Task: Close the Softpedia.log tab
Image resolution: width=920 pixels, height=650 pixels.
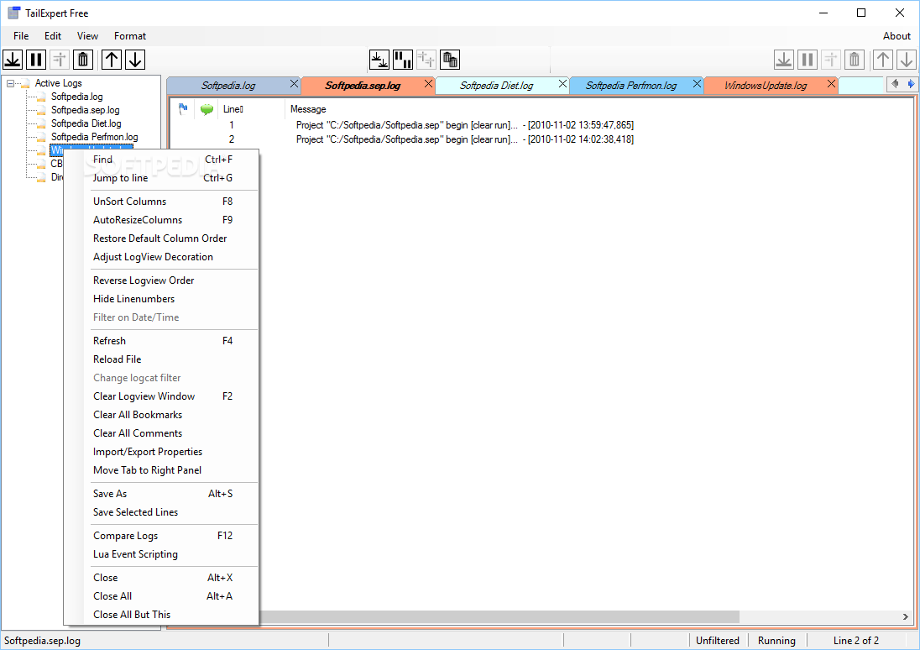Action: (x=294, y=84)
